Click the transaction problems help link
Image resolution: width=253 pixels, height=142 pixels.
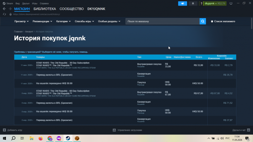tap(51, 52)
